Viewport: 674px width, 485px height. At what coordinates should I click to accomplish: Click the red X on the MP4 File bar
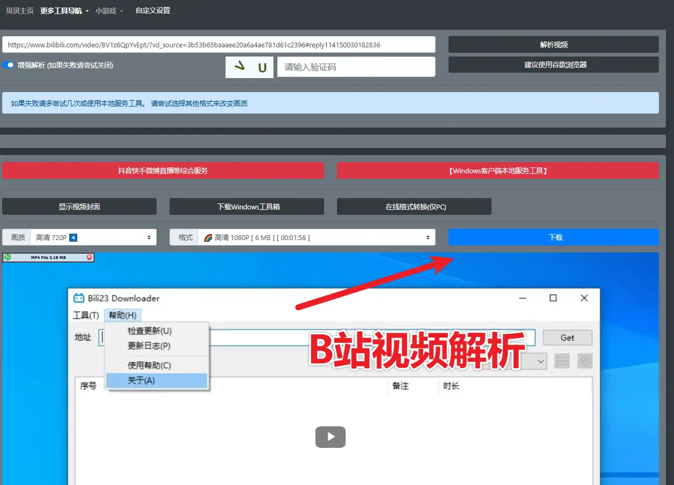[x=89, y=257]
